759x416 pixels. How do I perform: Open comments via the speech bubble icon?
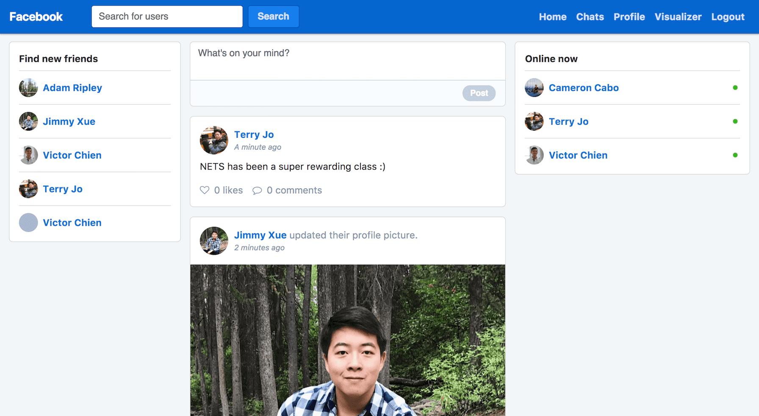tap(258, 190)
